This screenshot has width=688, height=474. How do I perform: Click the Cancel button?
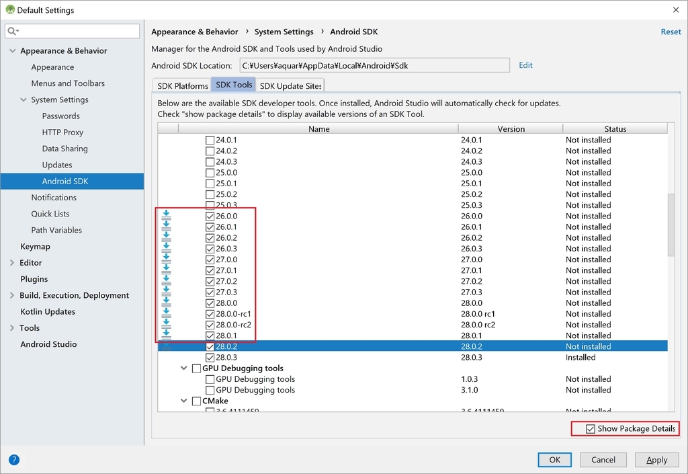(603, 459)
